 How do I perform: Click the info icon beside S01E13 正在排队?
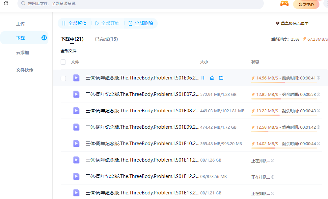pyautogui.click(x=273, y=193)
